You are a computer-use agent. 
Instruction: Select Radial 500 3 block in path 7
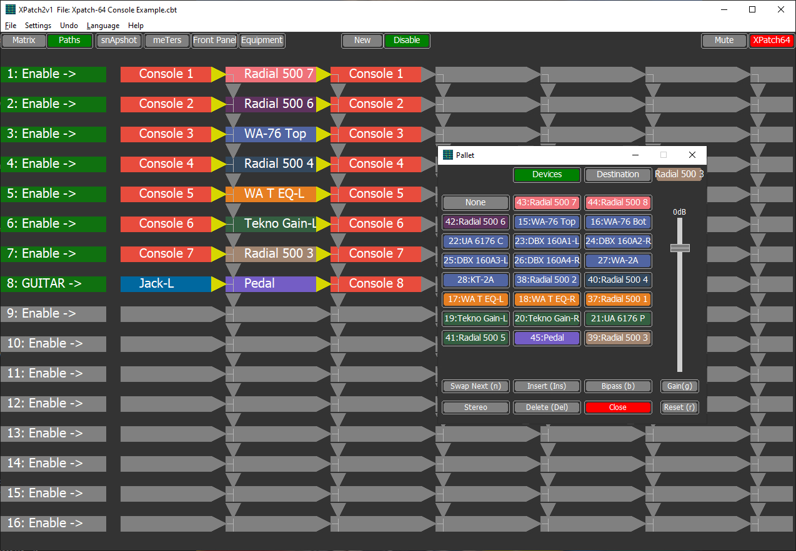(x=271, y=254)
